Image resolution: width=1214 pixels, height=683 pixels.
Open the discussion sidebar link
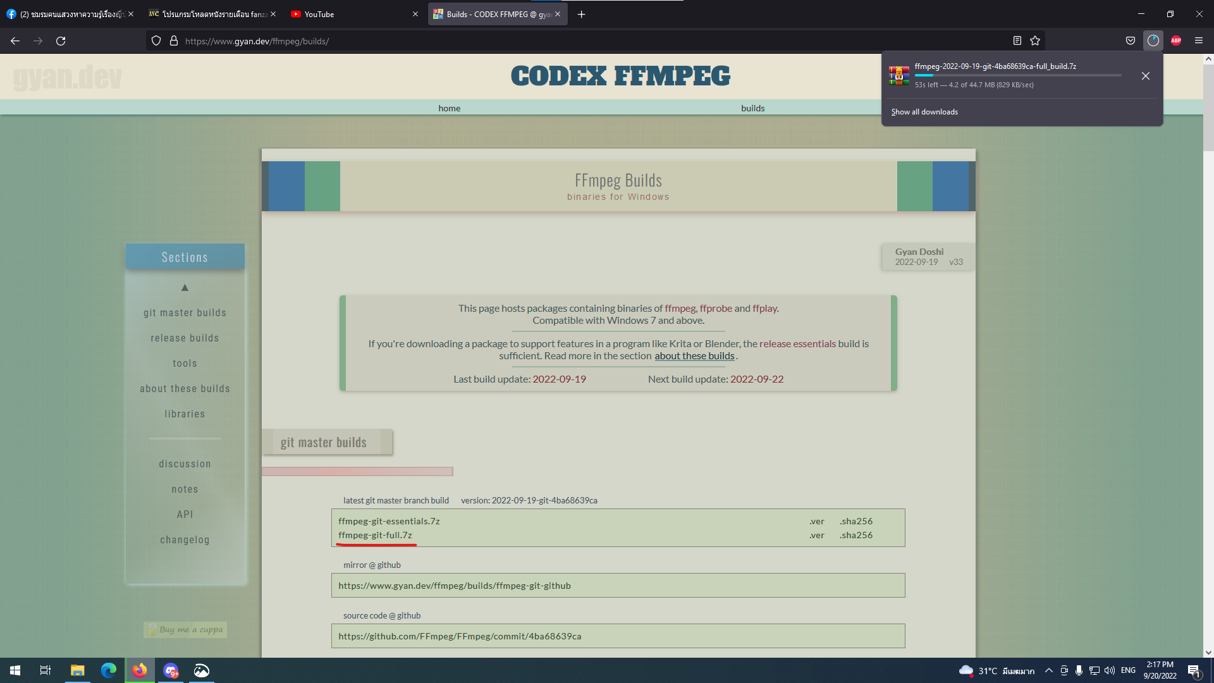185,464
